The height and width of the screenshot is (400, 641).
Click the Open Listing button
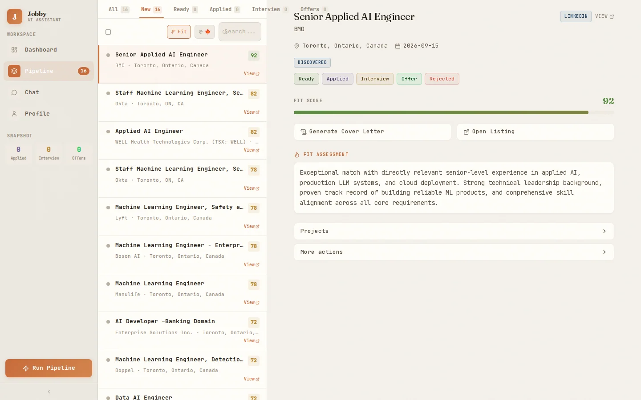tap(536, 132)
